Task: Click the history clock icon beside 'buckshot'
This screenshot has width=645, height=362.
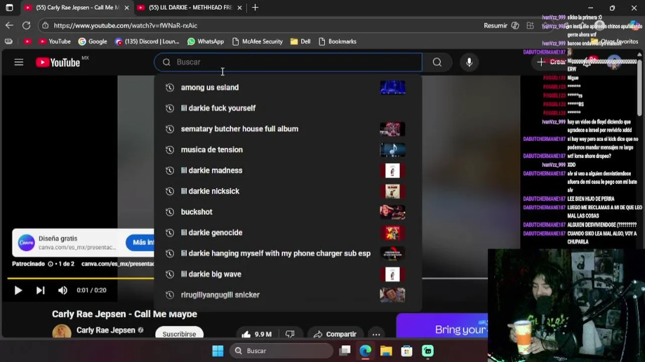Action: pos(170,212)
